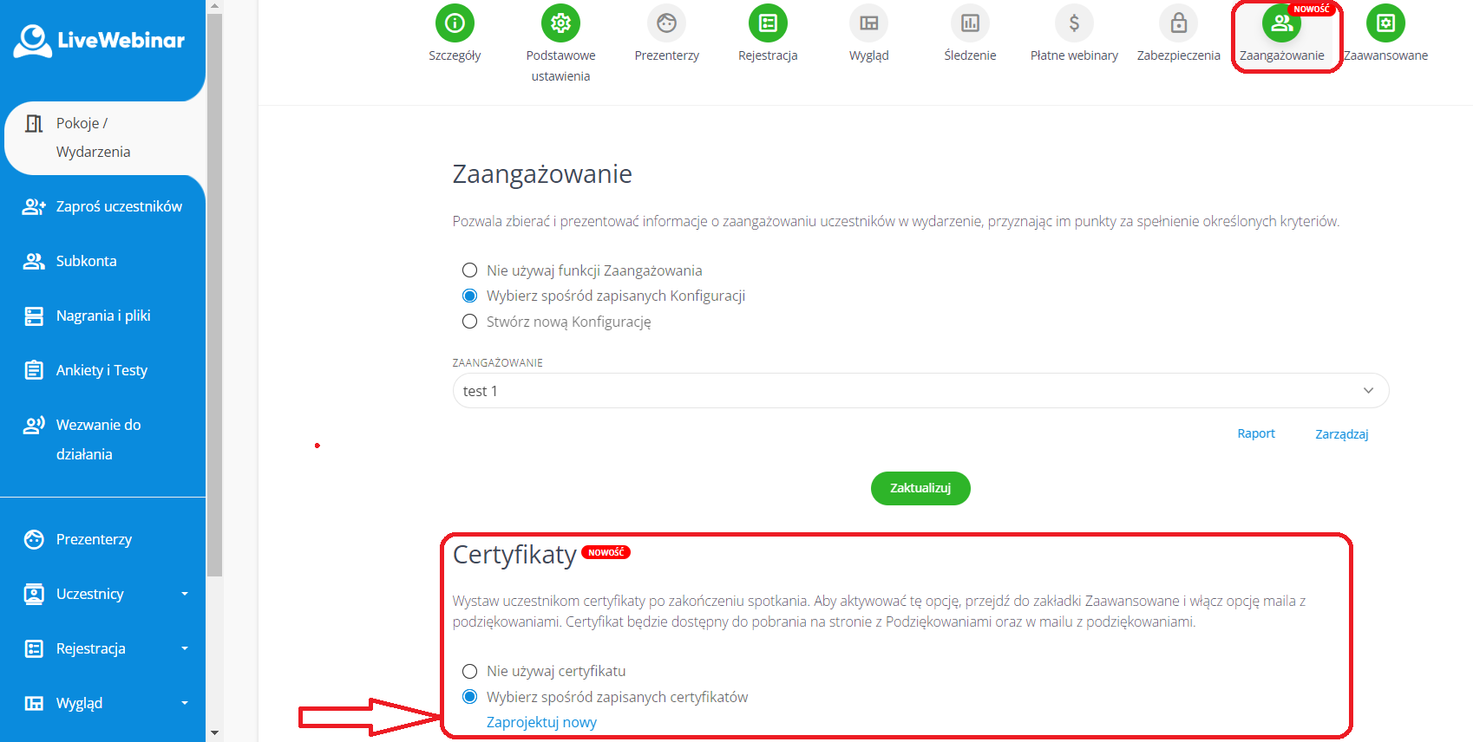Go to Nagrania i pliki in sidebar
Image resolution: width=1473 pixels, height=742 pixels.
[102, 316]
